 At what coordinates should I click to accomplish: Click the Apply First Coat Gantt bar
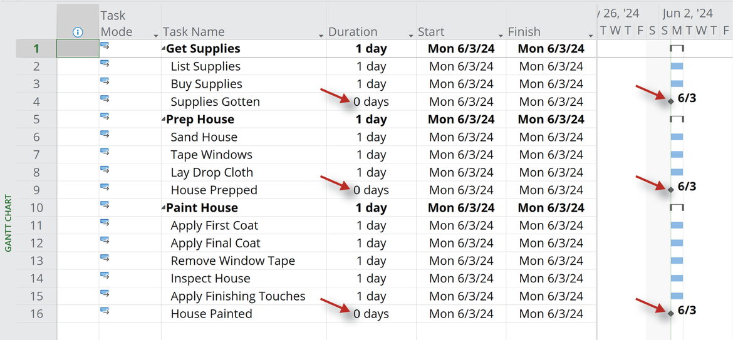click(x=677, y=225)
